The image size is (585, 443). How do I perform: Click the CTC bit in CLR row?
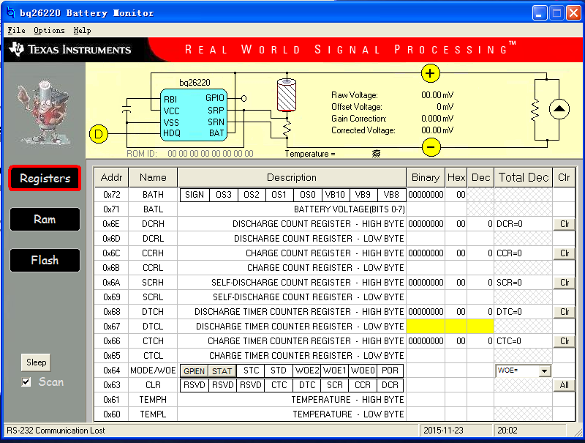[x=279, y=385]
